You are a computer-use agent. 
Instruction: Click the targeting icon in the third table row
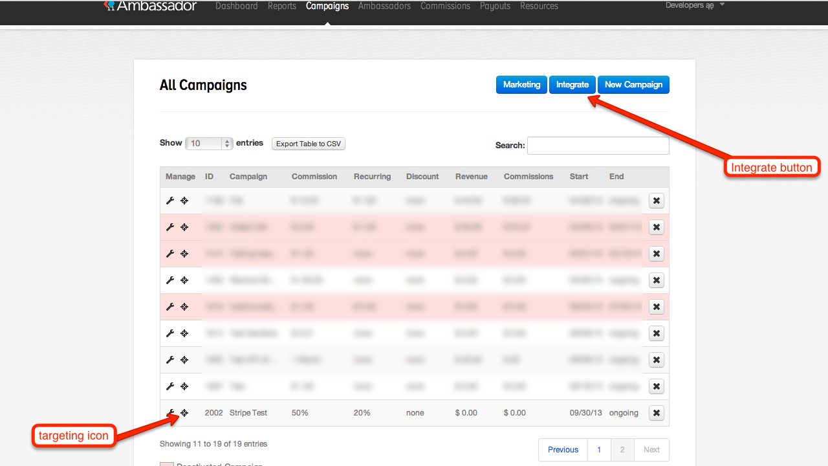pyautogui.click(x=184, y=254)
